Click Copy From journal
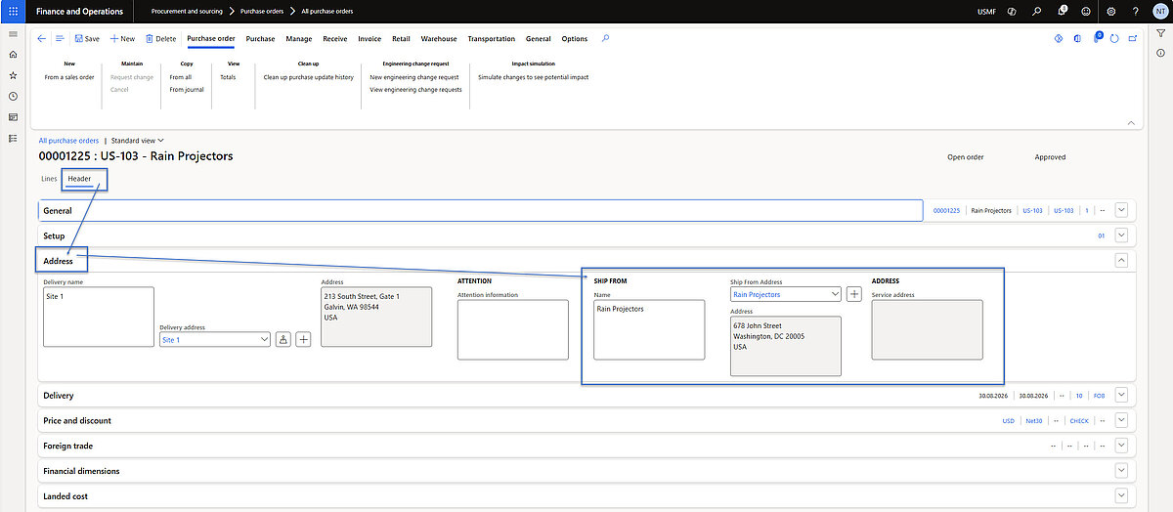 (187, 90)
